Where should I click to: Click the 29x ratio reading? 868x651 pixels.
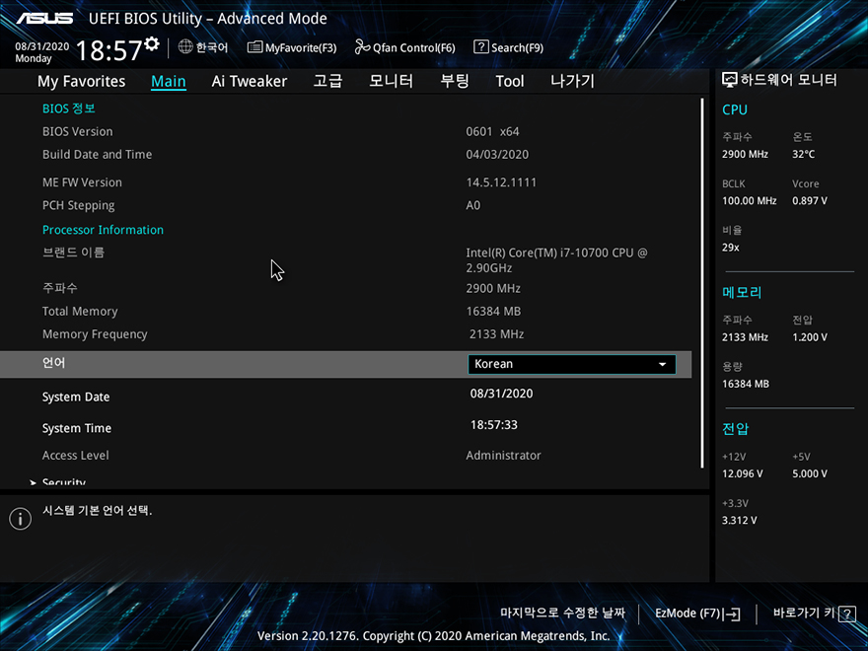[731, 248]
